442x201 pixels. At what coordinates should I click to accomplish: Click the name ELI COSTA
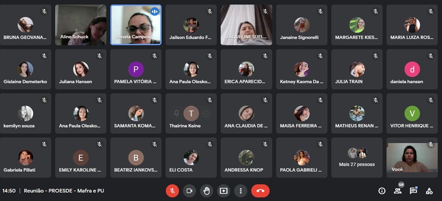181,170
